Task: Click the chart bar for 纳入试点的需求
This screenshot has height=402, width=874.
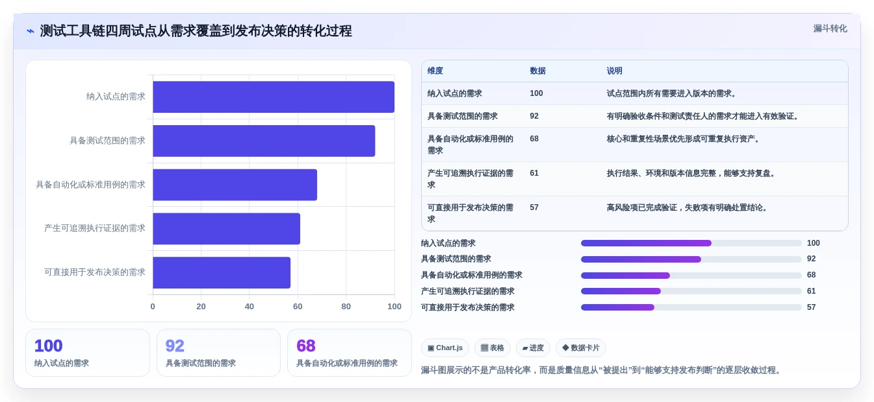Action: [x=274, y=97]
